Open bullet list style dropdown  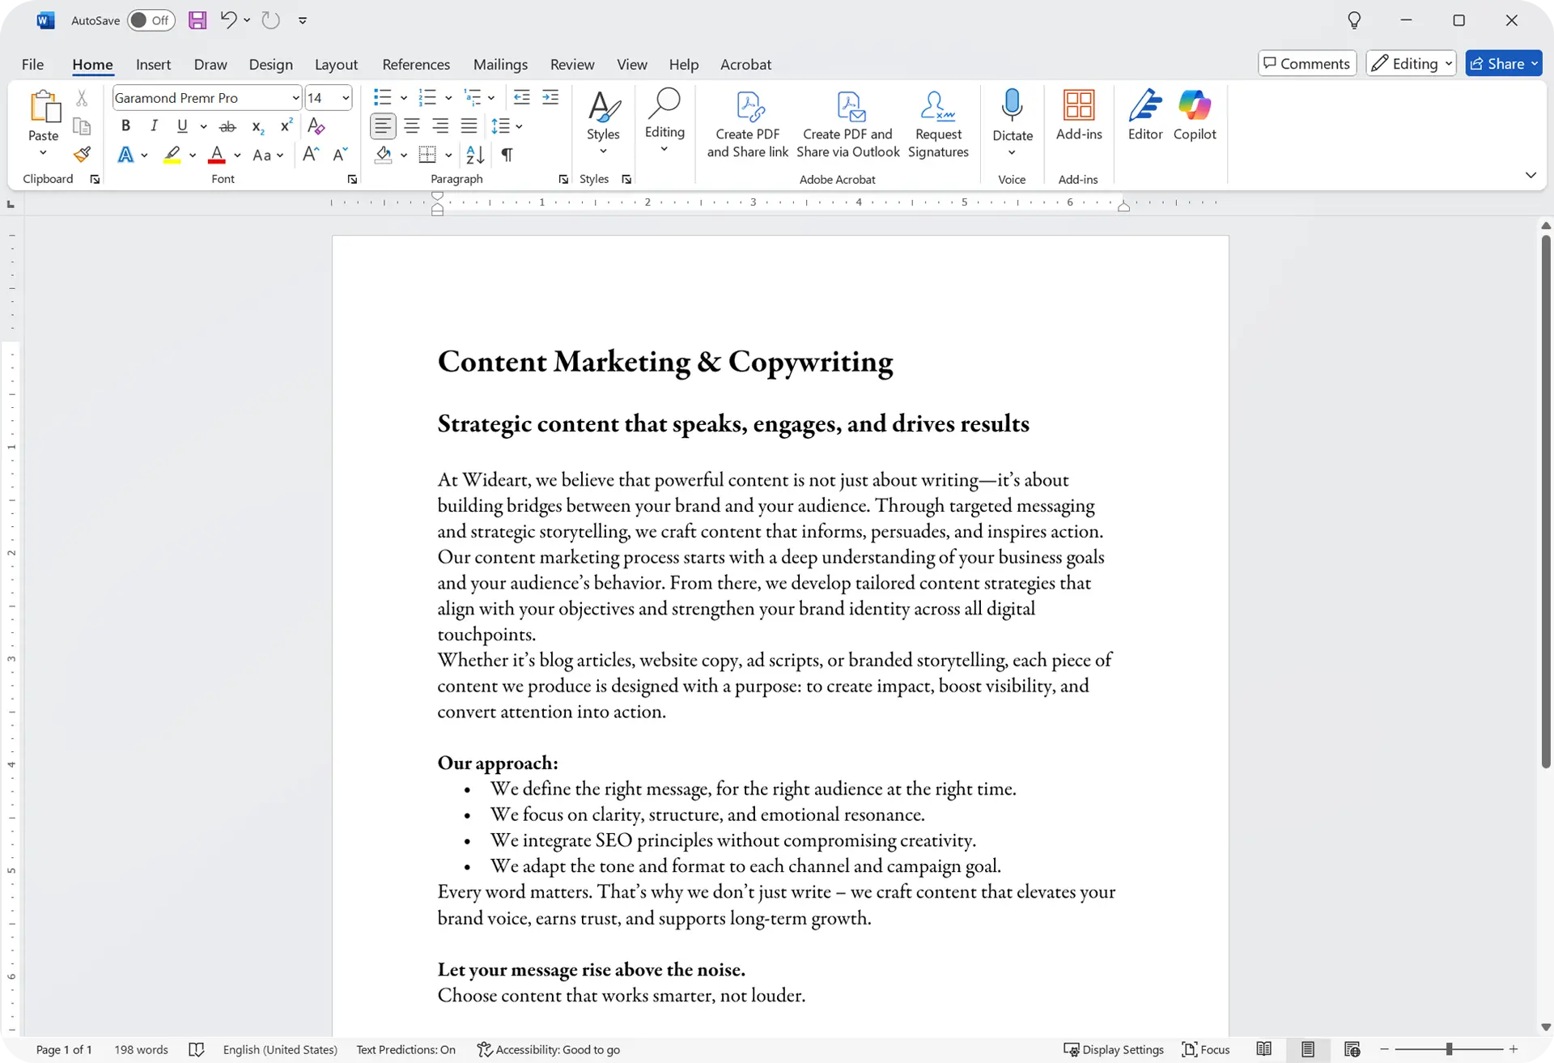click(403, 98)
